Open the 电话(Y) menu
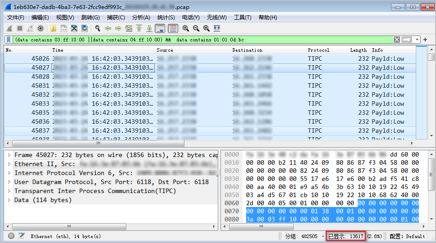 pyautogui.click(x=191, y=18)
